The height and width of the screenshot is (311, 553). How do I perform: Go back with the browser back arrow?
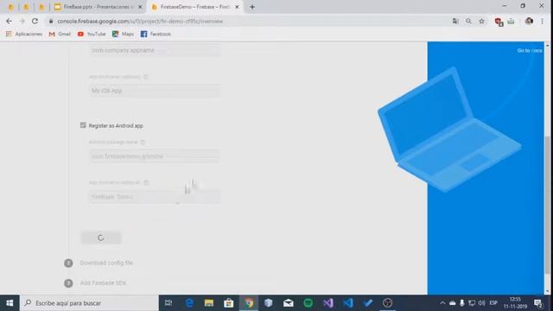pos(9,21)
